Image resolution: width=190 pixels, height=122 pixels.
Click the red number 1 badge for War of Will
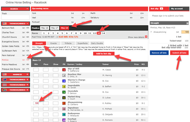[64, 70]
